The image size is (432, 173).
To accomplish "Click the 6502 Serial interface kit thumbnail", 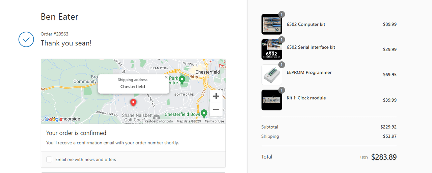I will coord(272,49).
